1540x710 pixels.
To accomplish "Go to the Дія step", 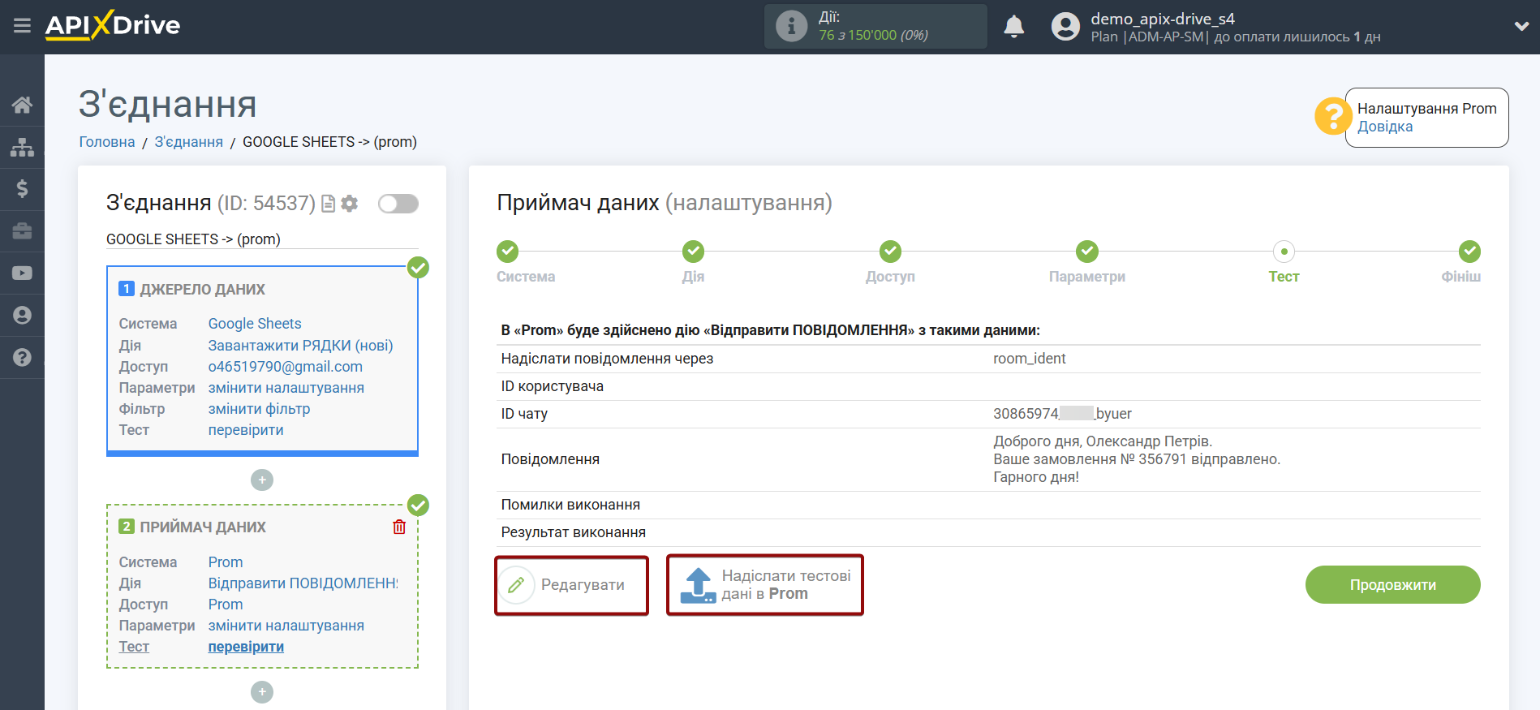I will 693,252.
